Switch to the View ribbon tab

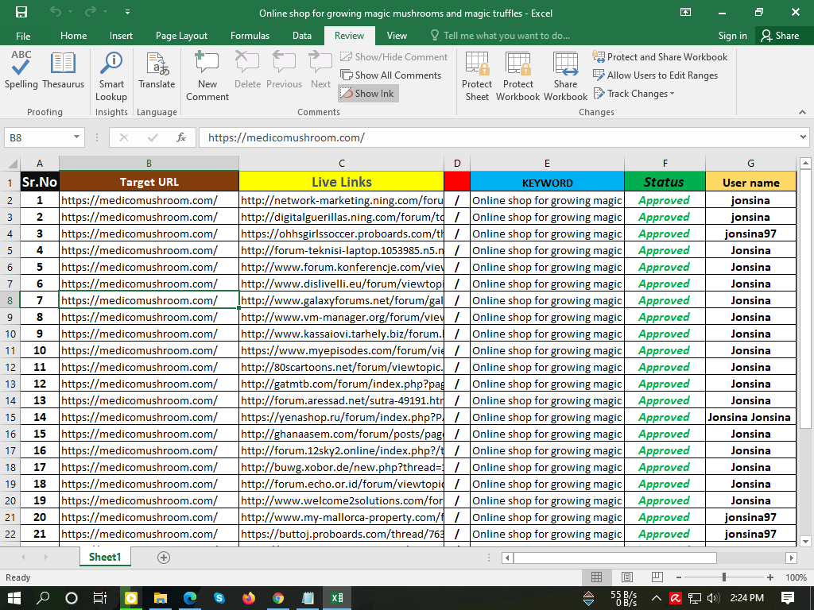pyautogui.click(x=395, y=36)
